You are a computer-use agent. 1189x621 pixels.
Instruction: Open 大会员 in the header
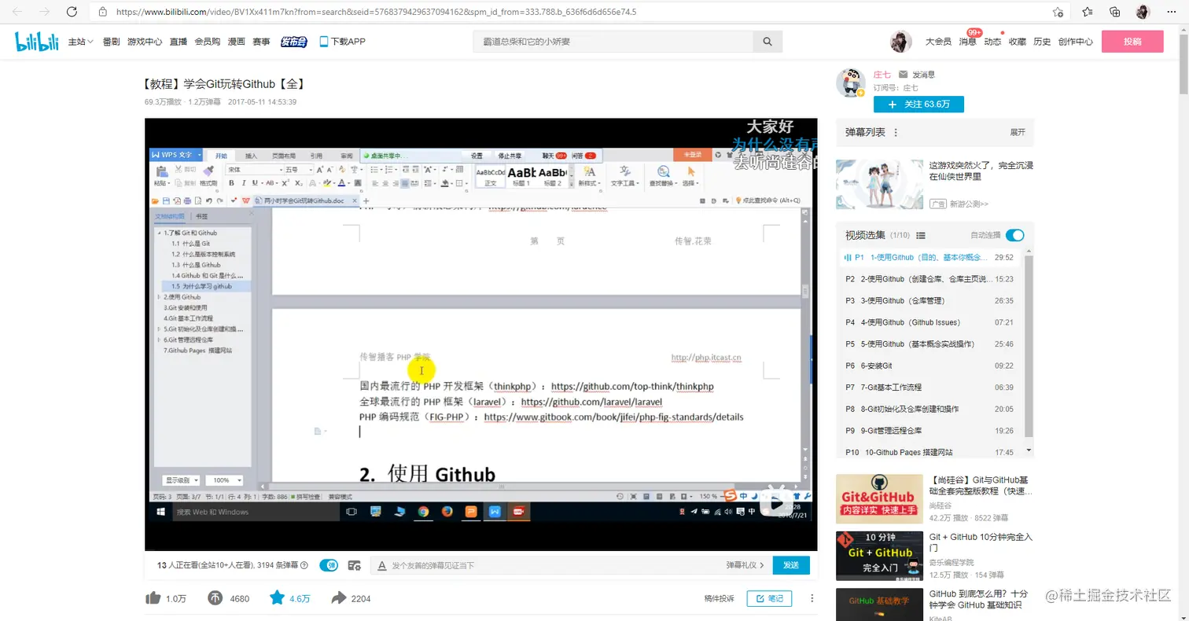[938, 42]
